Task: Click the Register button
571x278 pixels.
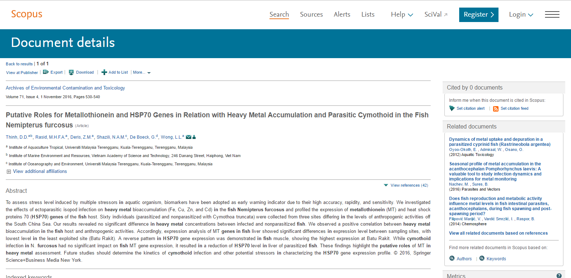Action: tap(479, 14)
